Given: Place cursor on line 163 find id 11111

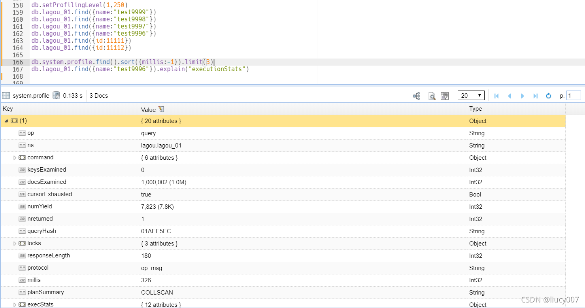Looking at the screenshot, I should (x=81, y=41).
